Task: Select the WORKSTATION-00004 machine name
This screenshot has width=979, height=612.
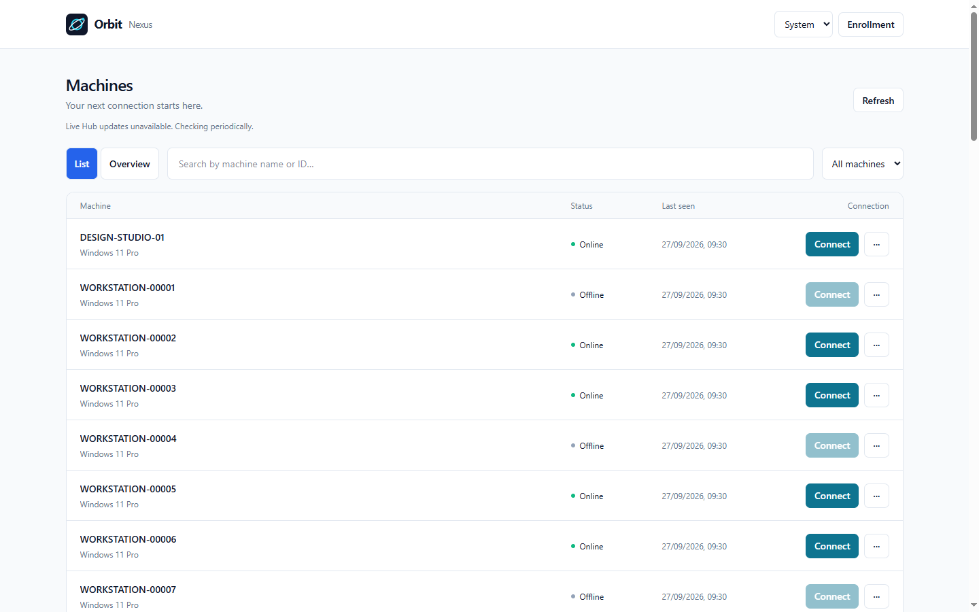Action: (128, 439)
